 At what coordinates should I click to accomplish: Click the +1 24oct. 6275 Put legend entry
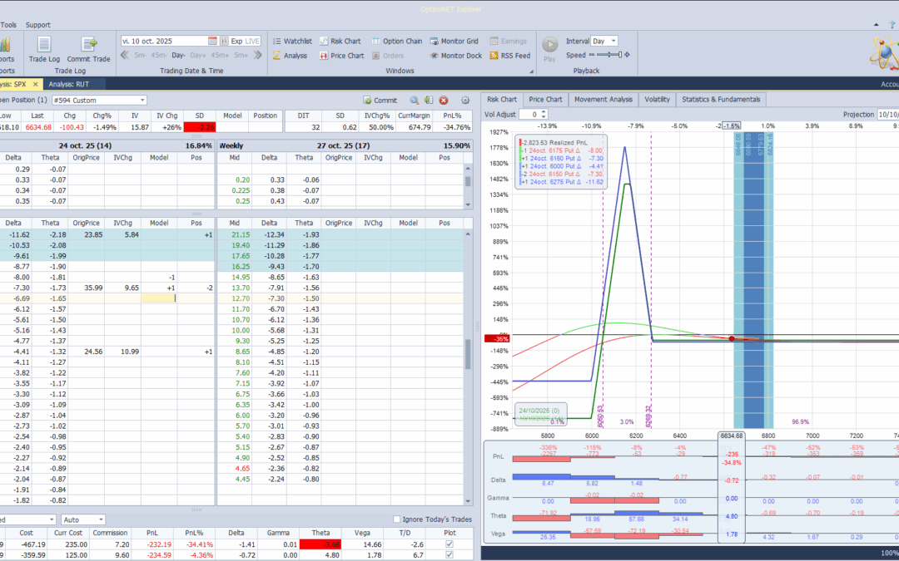click(561, 182)
